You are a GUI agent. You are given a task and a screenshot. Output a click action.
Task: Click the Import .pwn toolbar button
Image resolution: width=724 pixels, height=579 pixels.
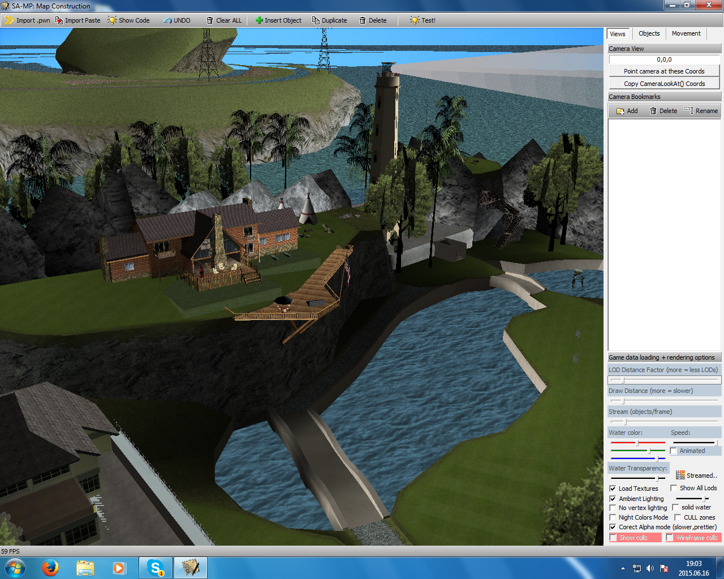pyautogui.click(x=28, y=20)
